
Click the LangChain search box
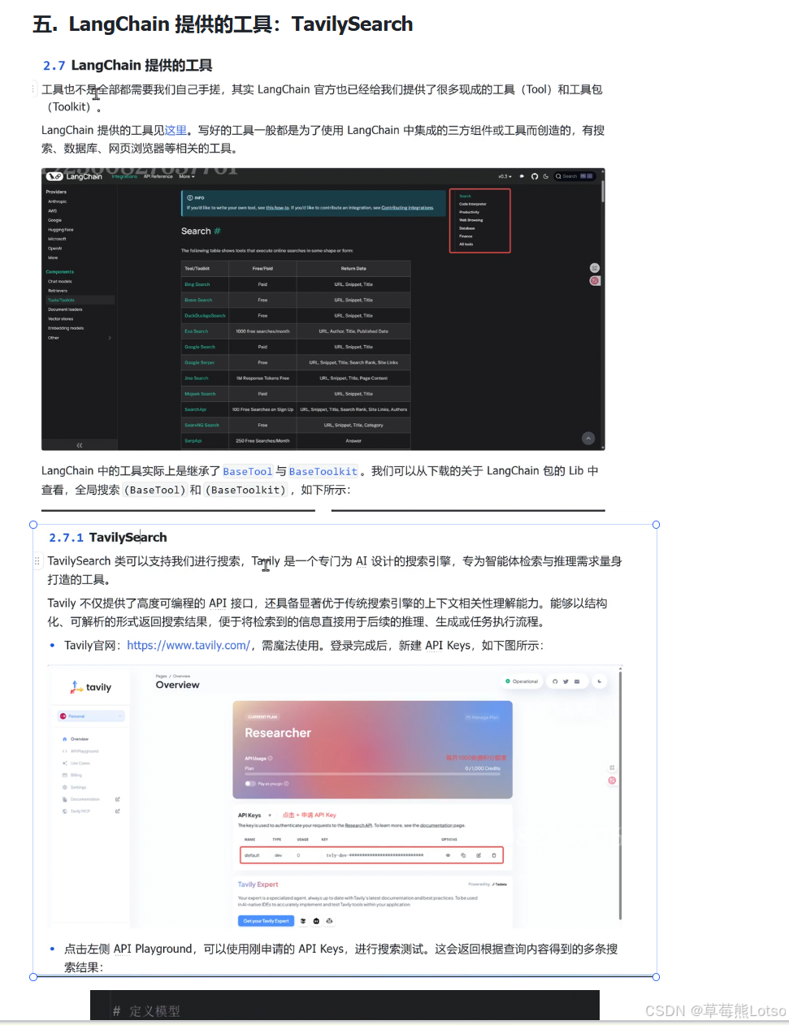(x=574, y=176)
